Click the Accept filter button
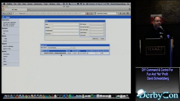Screen dimensions: 180x101 [102, 39]
